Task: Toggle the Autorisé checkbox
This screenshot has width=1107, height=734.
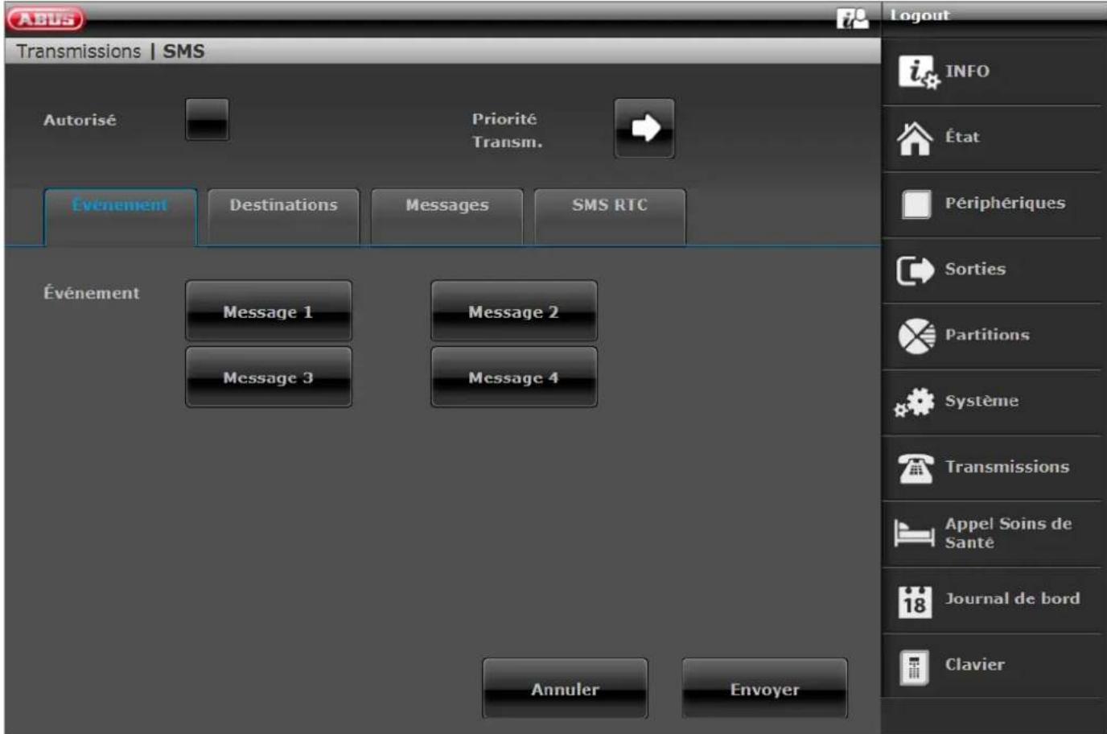Action: [207, 120]
